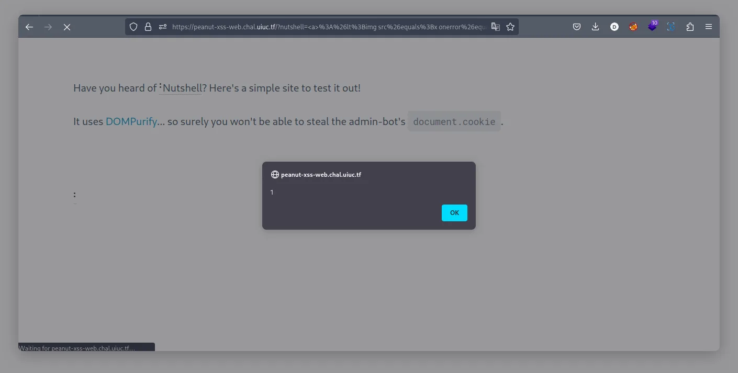This screenshot has width=738, height=373.
Task: Stop loading the page
Action: [67, 27]
